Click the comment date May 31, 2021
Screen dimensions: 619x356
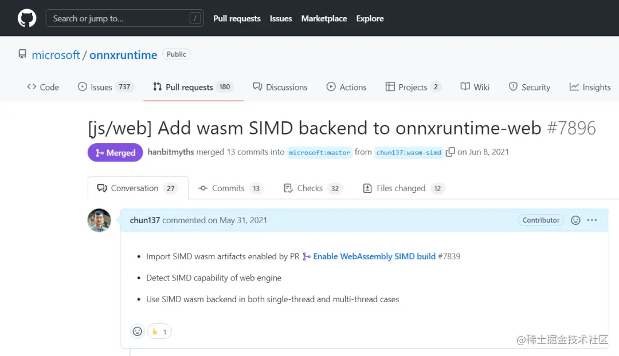point(243,220)
